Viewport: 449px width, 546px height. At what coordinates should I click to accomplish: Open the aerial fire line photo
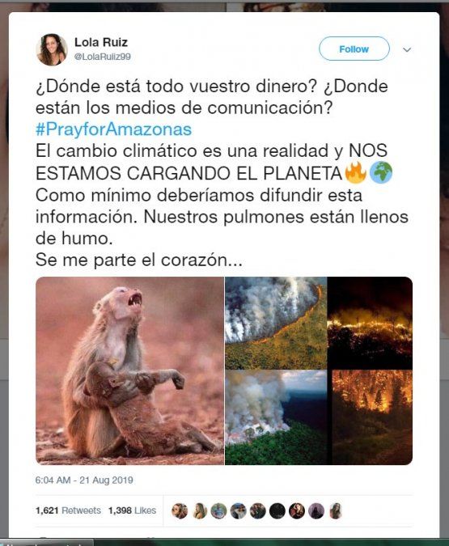pyautogui.click(x=276, y=323)
